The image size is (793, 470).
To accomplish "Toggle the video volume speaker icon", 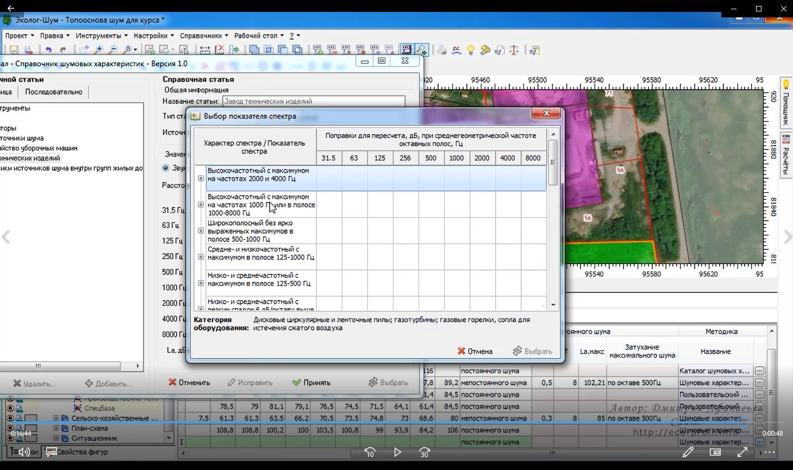I will click(24, 452).
